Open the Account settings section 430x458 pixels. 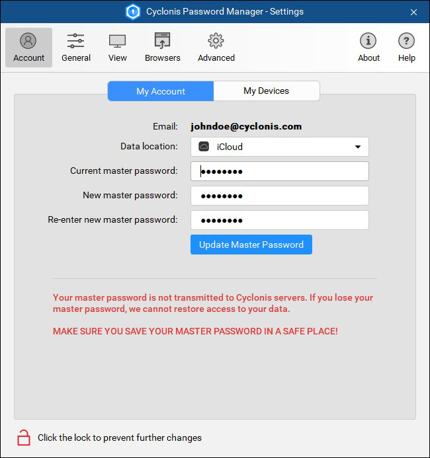28,48
